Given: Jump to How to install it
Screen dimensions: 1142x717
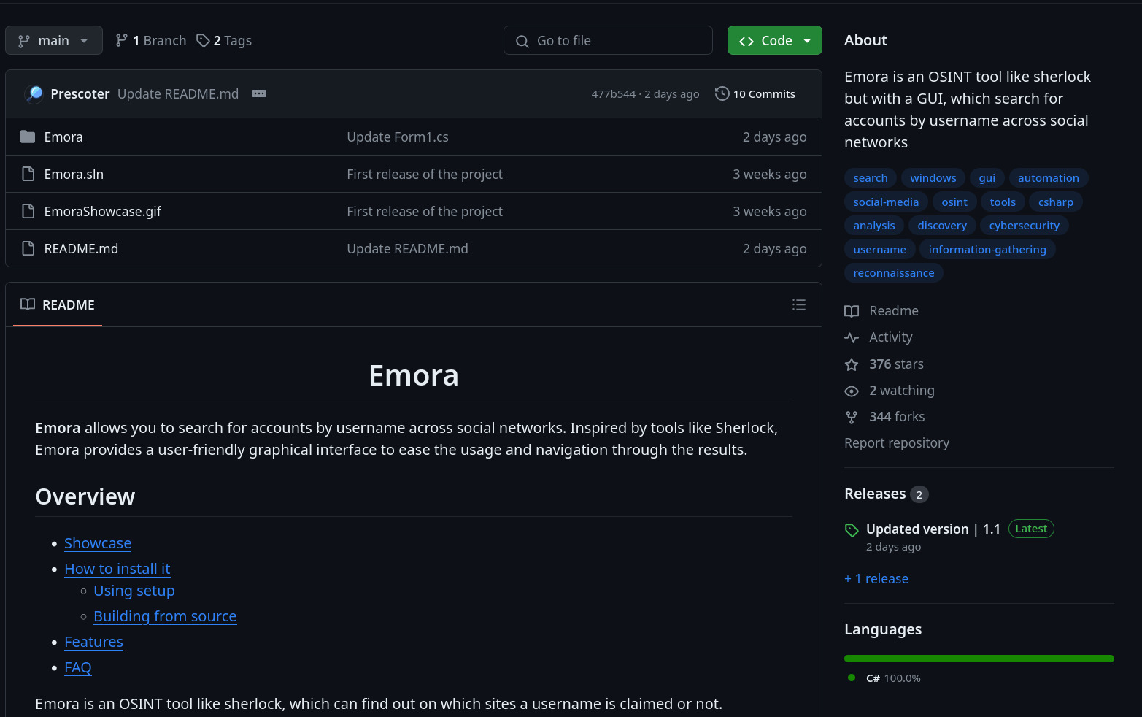Looking at the screenshot, I should (x=117, y=569).
